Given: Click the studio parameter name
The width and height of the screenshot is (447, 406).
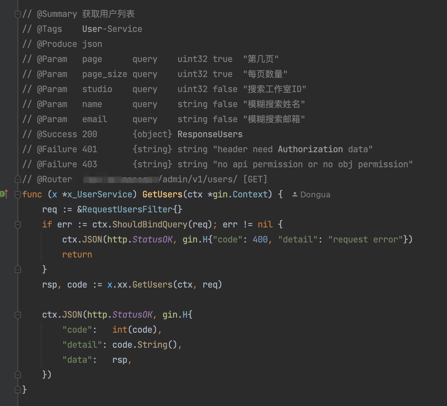Looking at the screenshot, I should click(97, 89).
